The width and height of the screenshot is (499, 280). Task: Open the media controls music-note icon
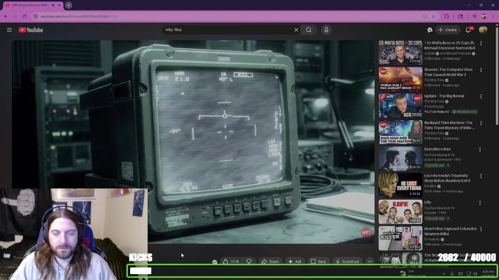point(474,16)
